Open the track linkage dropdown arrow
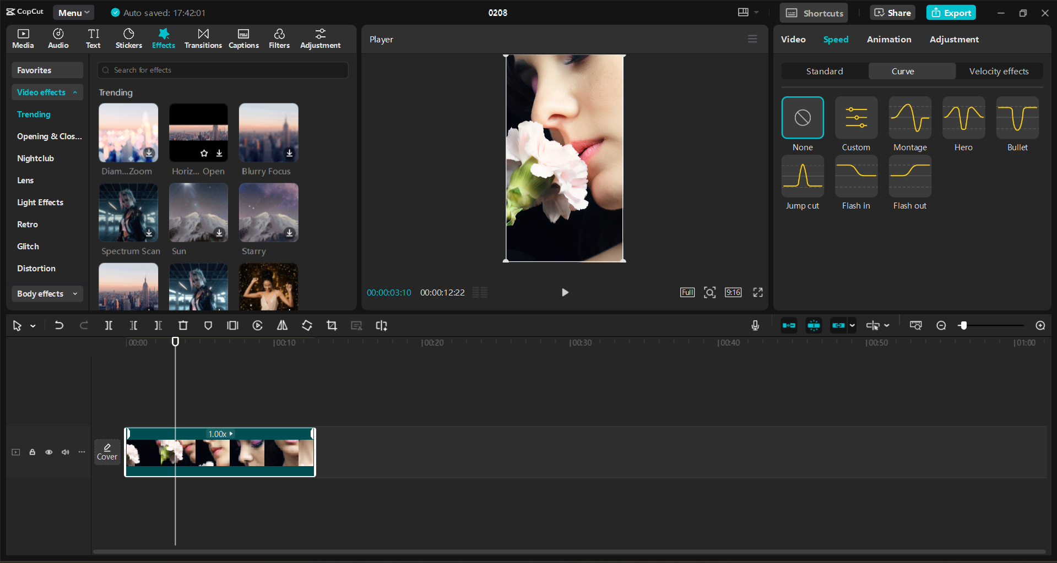This screenshot has width=1057, height=563. tap(852, 326)
